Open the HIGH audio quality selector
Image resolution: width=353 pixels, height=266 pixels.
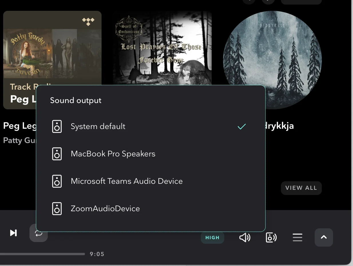coord(212,237)
